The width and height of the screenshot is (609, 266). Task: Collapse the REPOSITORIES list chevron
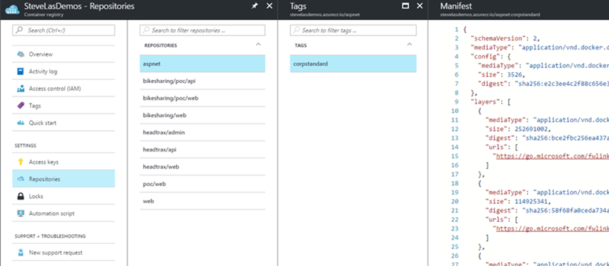[258, 44]
